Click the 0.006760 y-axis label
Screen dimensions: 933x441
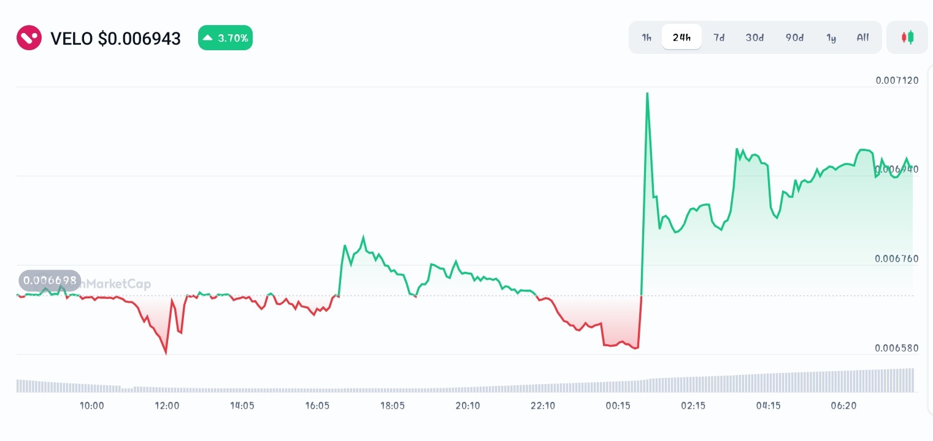click(897, 258)
